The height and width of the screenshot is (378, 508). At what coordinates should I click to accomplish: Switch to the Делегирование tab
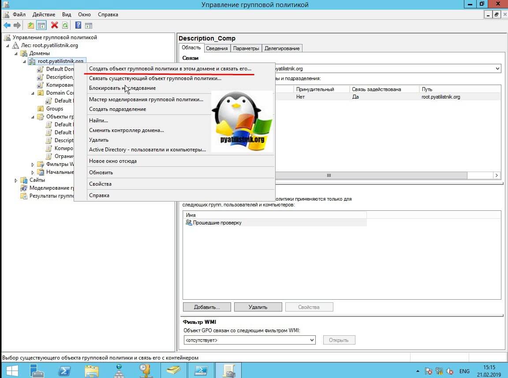click(282, 48)
